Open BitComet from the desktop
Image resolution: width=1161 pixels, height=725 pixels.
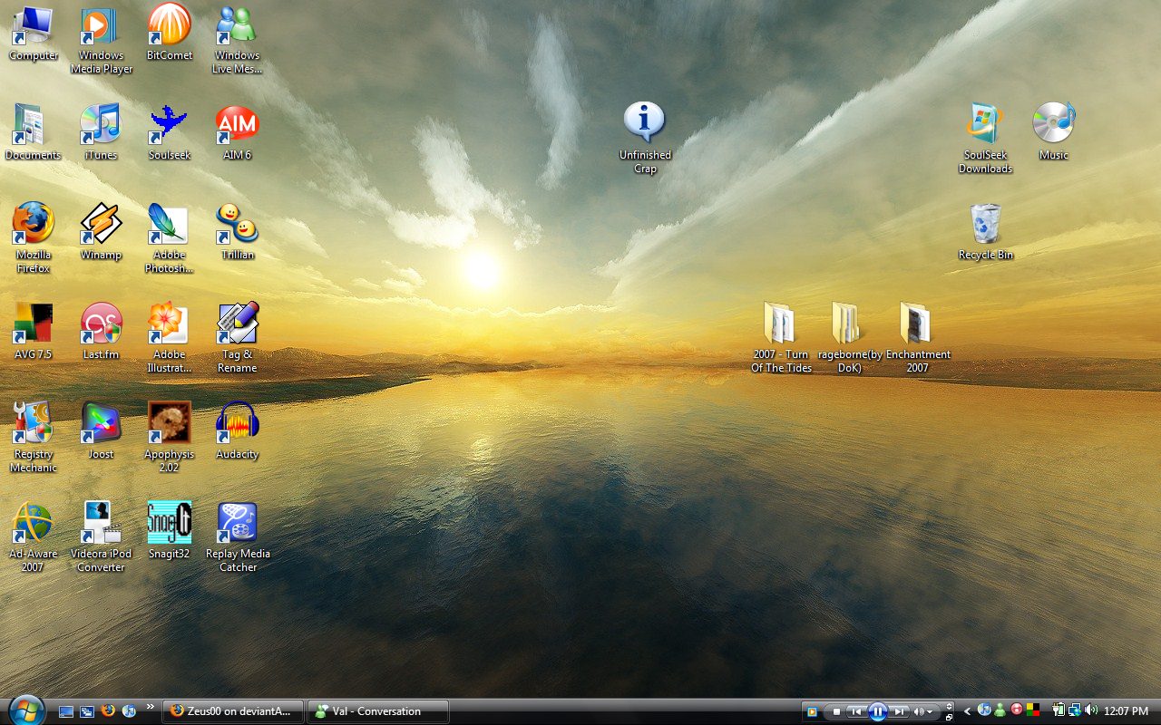(170, 33)
